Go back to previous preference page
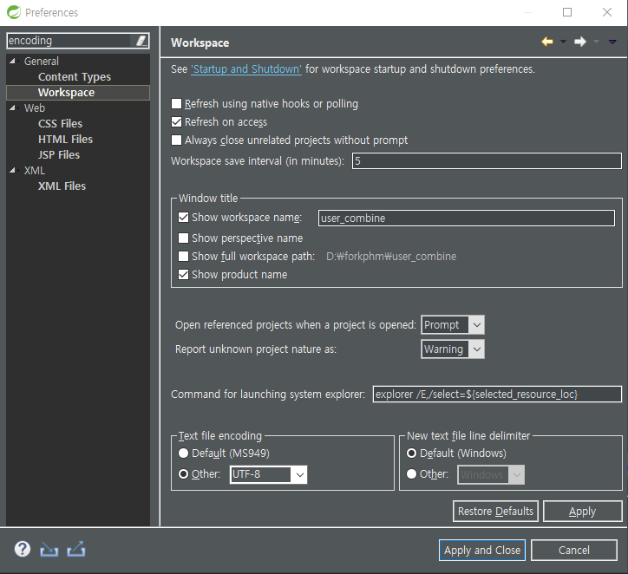628x574 pixels. tap(547, 42)
